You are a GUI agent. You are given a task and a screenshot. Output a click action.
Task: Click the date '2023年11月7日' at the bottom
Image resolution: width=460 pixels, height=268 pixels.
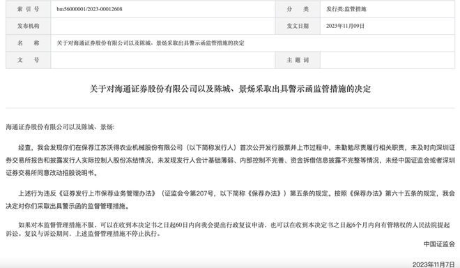pyautogui.click(x=434, y=265)
